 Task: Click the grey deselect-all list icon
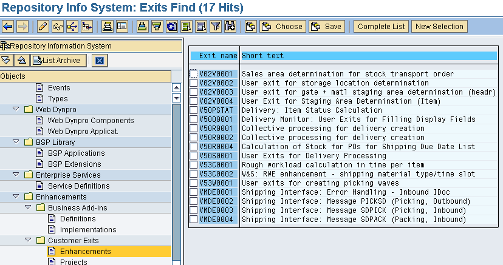(x=201, y=27)
